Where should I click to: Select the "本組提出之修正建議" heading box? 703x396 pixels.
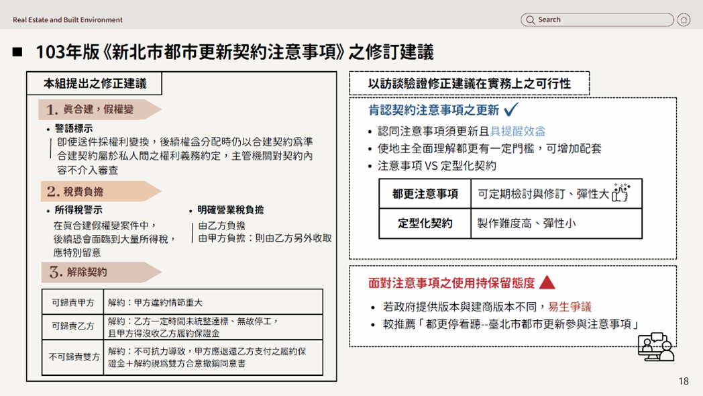tap(95, 84)
